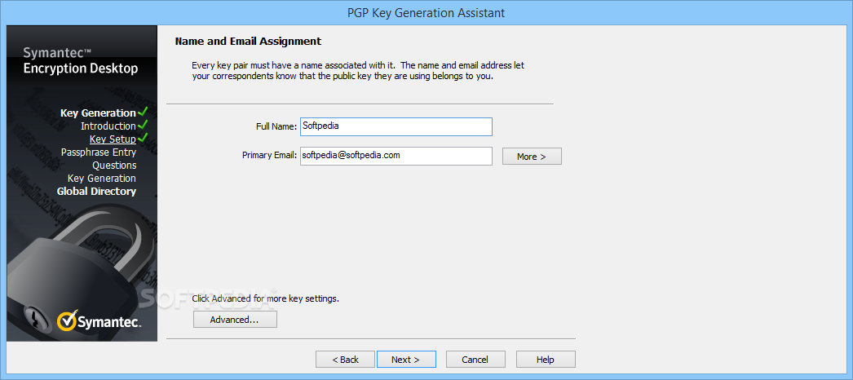Click the green checkmark beside Key Generation
This screenshot has width=853, height=380.
(x=143, y=112)
